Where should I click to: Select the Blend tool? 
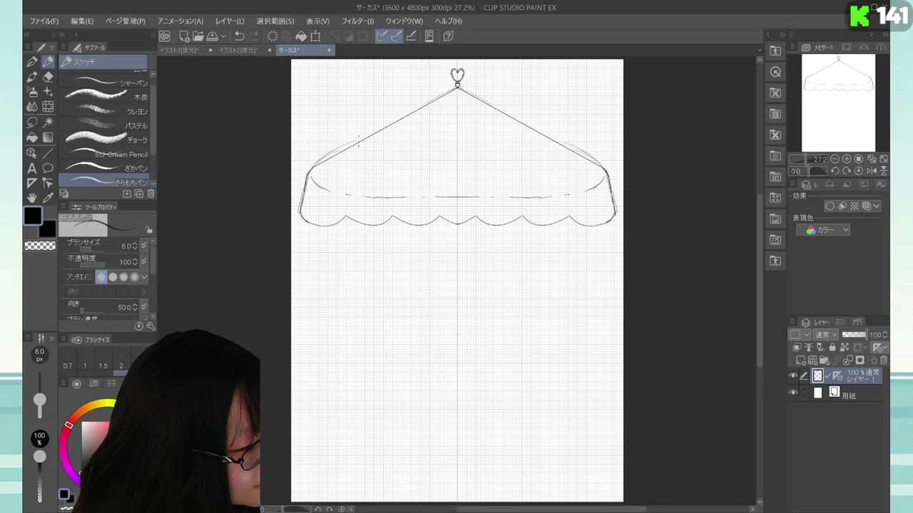32,107
